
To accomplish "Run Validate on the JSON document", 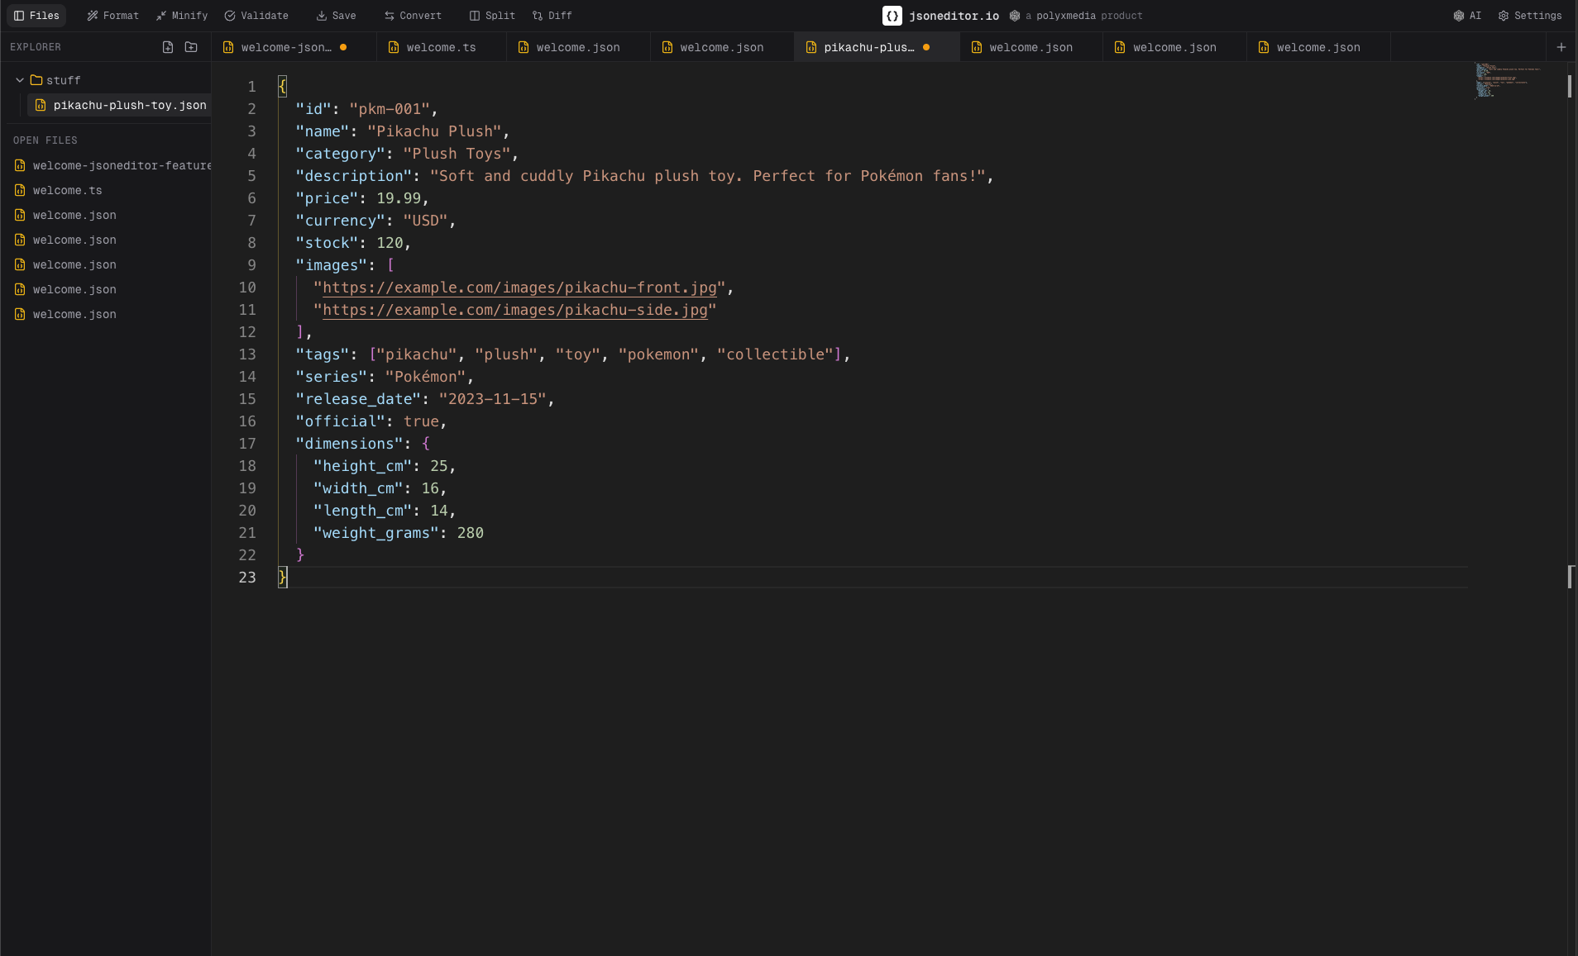I will 256,15.
